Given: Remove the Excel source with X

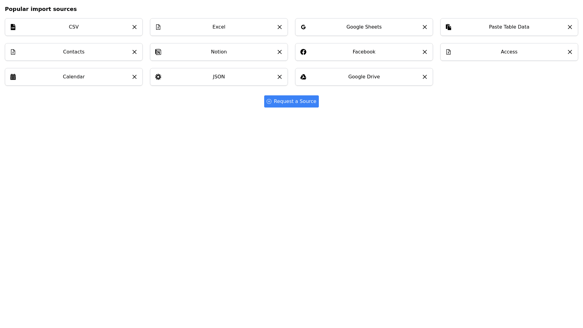Looking at the screenshot, I should (280, 27).
